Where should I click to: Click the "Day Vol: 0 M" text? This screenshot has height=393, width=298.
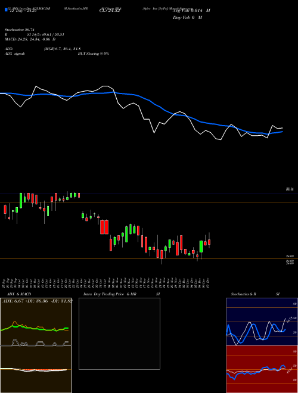pyautogui.click(x=187, y=18)
